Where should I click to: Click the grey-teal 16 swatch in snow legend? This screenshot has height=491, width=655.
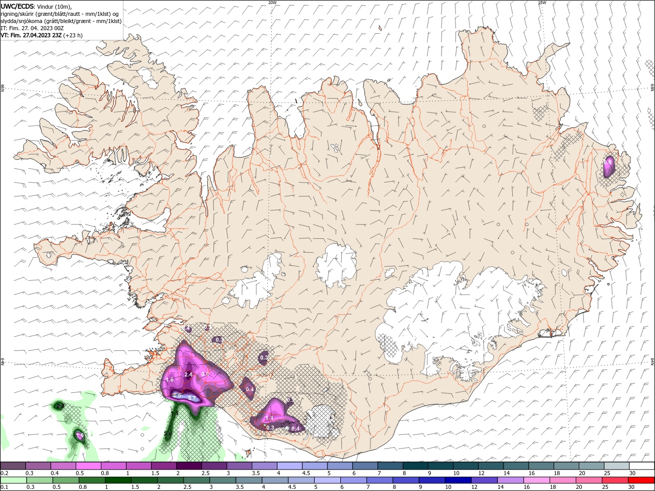[540, 466]
